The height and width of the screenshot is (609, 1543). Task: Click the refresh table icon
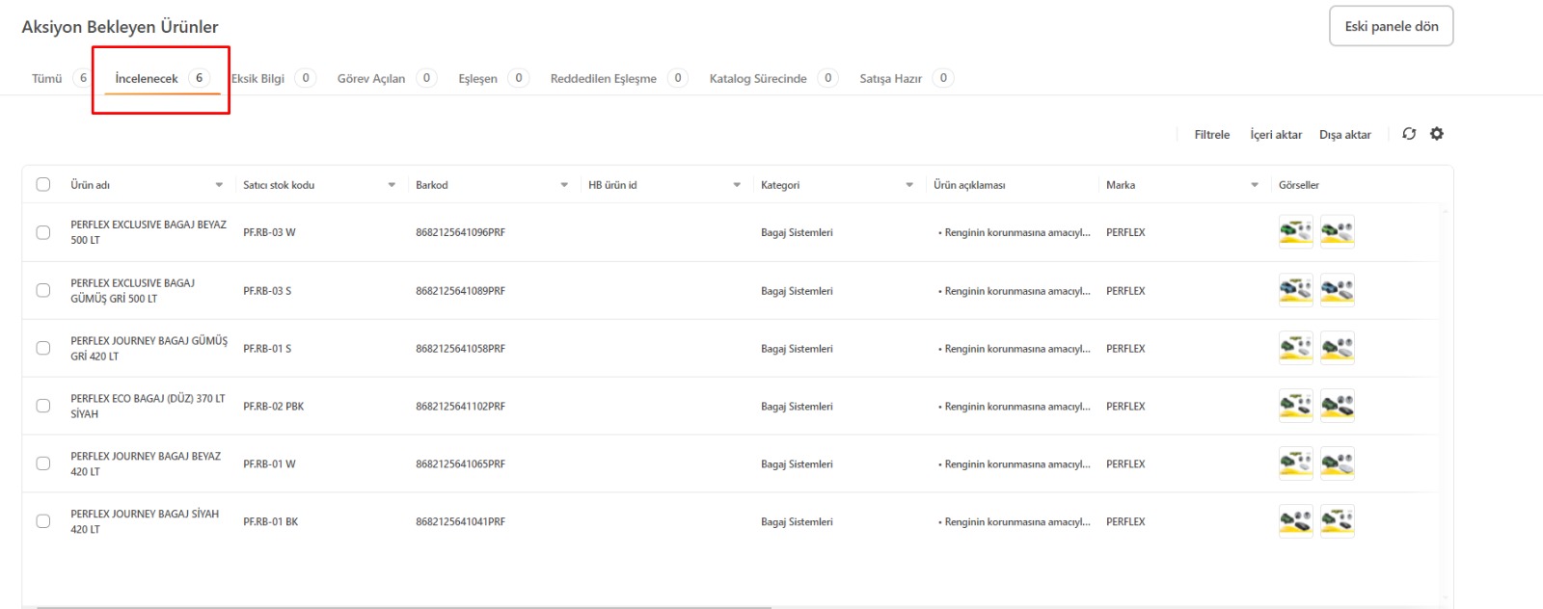pos(1409,134)
